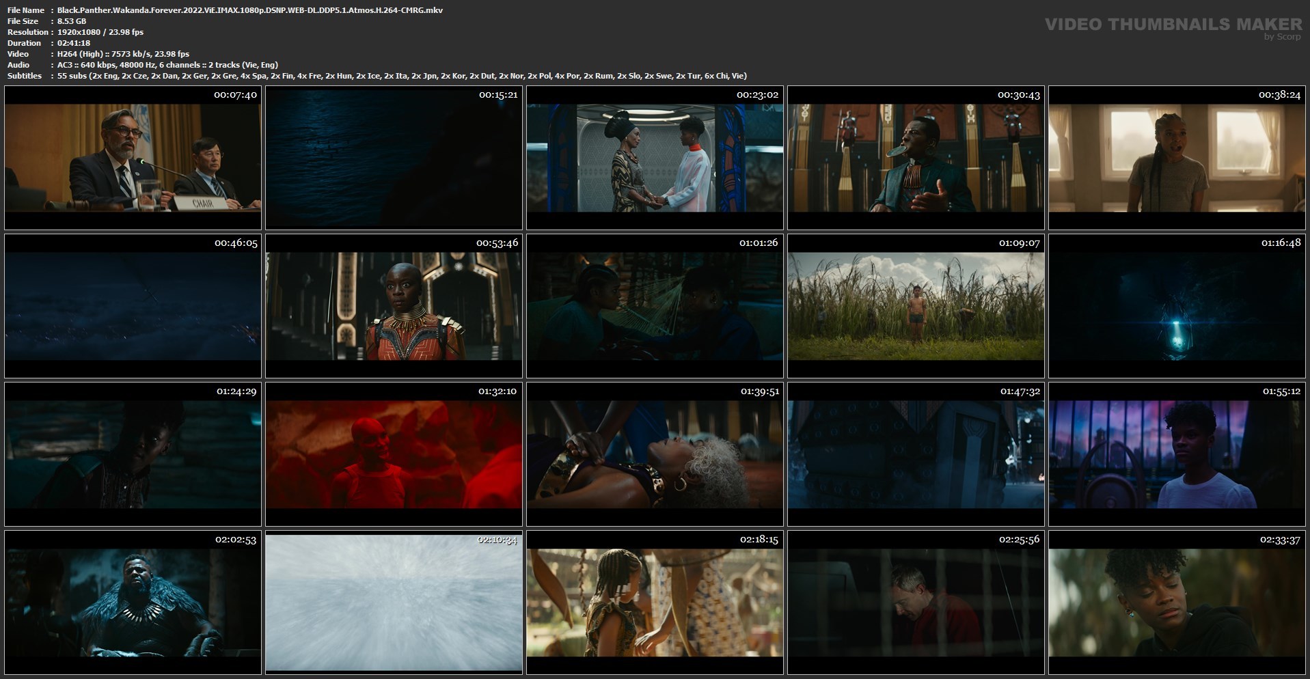Select the 01:55:12 frame thumbnail

pos(1177,454)
